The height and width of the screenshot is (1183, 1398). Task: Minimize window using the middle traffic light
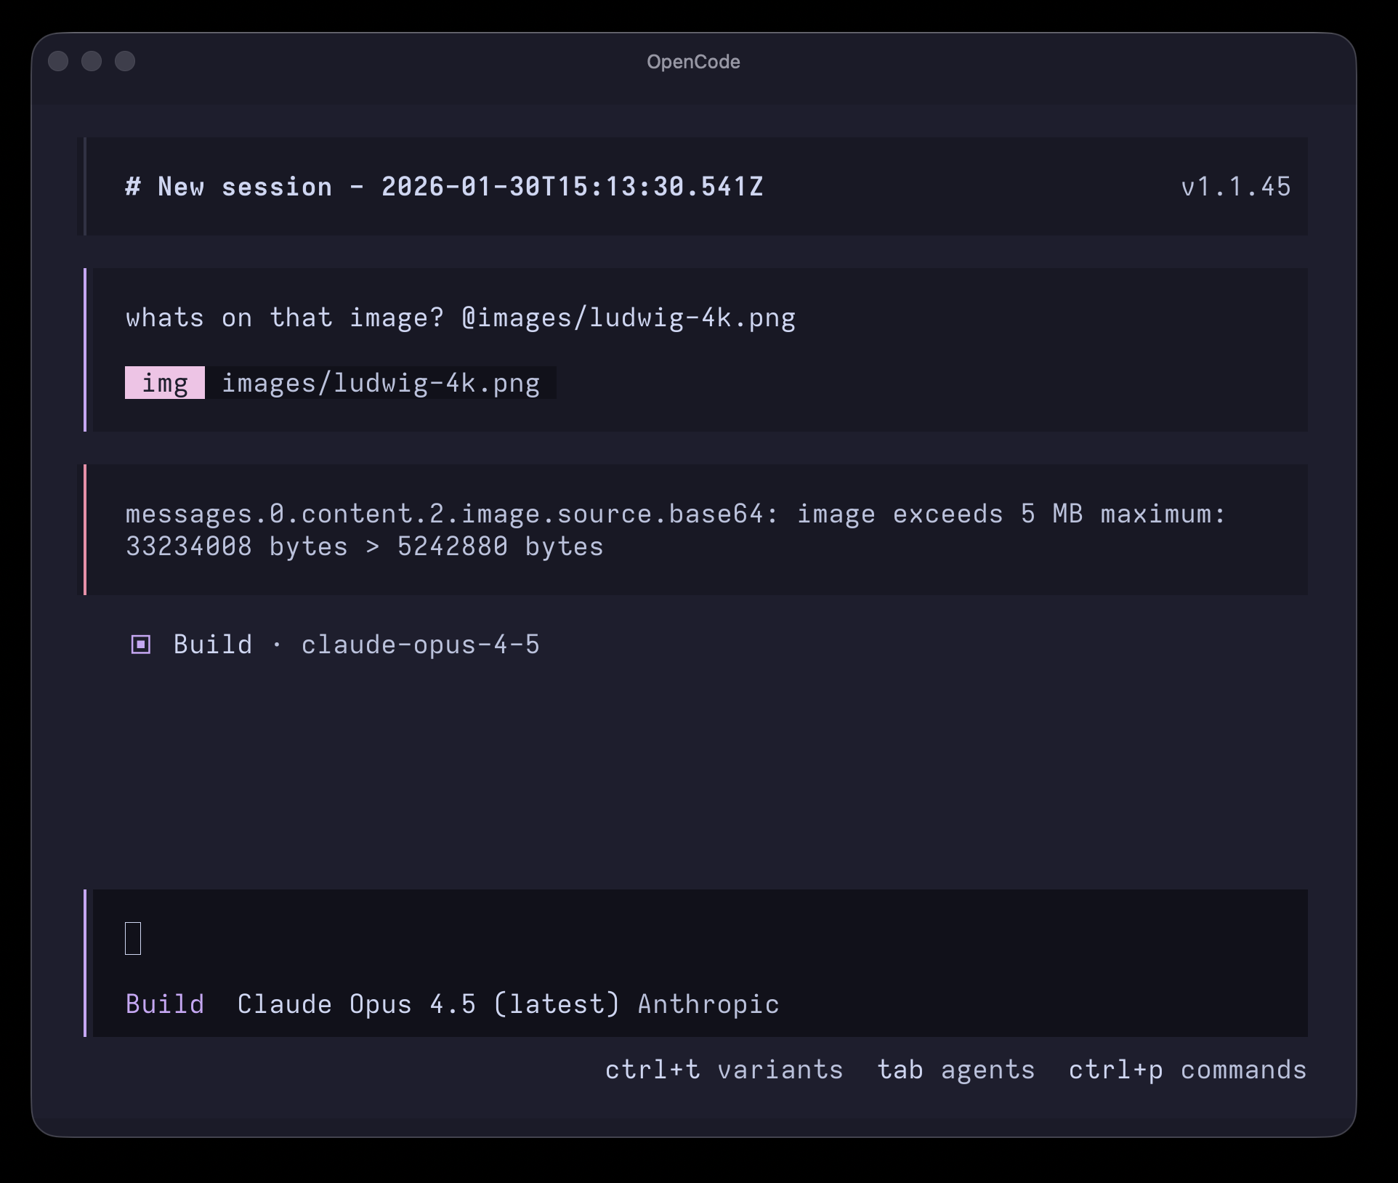point(92,61)
